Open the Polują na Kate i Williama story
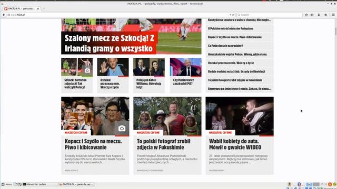The image size is (337, 189). [148, 83]
